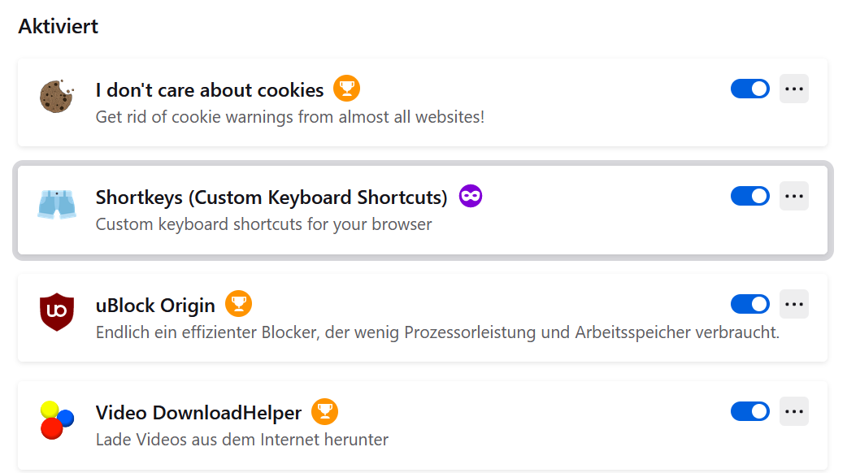This screenshot has width=847, height=473.
Task: Click the cookie extension icon
Action: [x=56, y=96]
